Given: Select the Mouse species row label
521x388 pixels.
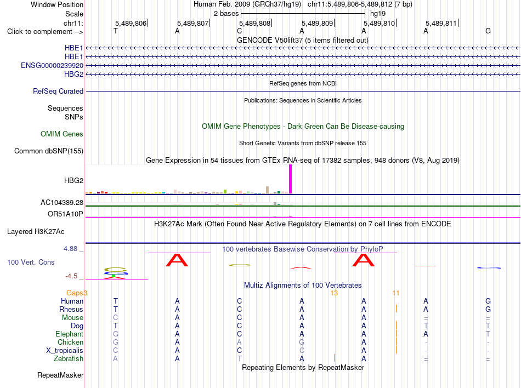Looking at the screenshot, I should (x=72, y=318).
